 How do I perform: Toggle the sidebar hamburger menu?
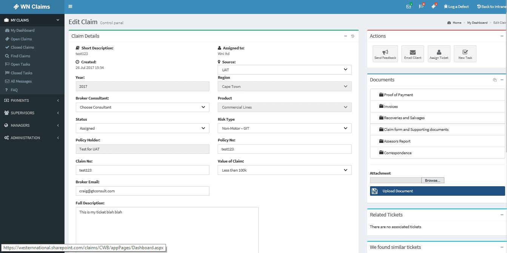(71, 6)
